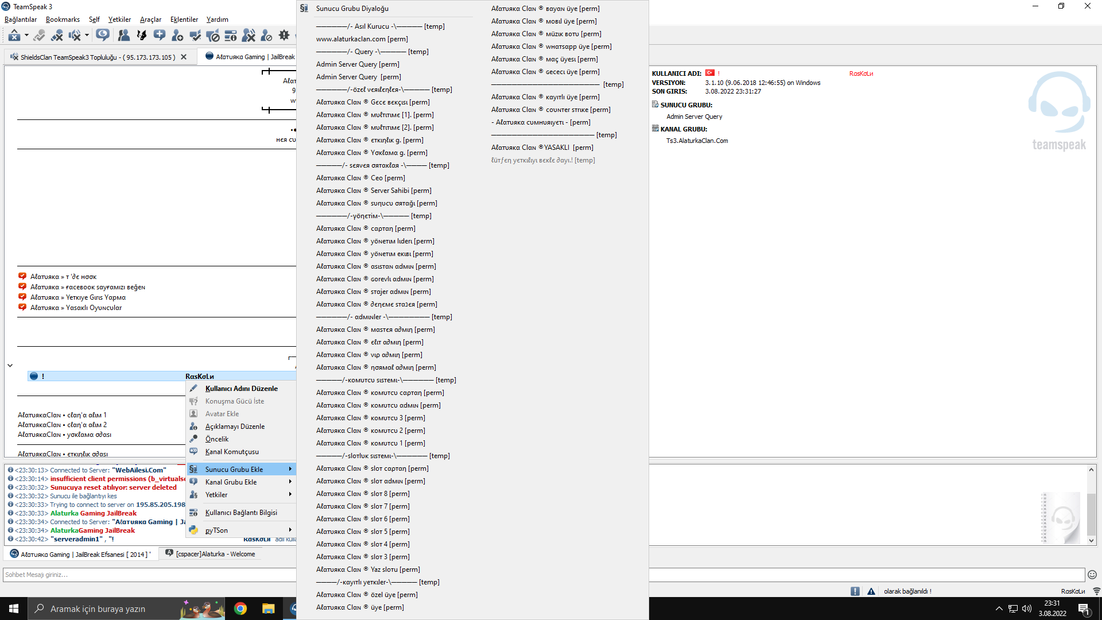Assign the YASAKLI [perm] group

click(542, 148)
